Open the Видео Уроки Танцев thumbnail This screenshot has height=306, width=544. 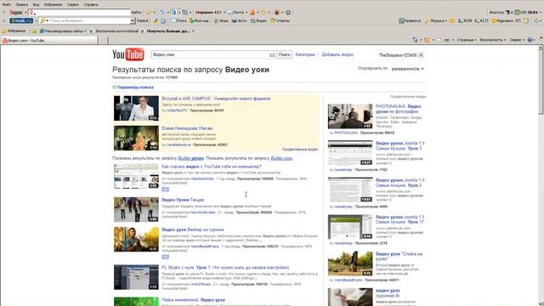pyautogui.click(x=136, y=210)
